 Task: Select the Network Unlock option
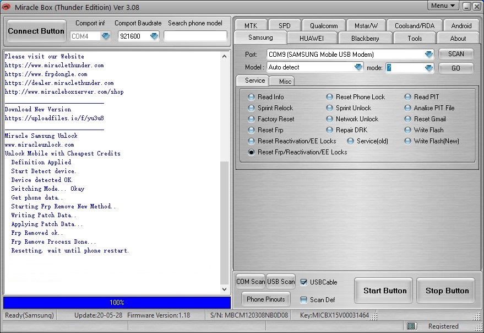(329, 119)
